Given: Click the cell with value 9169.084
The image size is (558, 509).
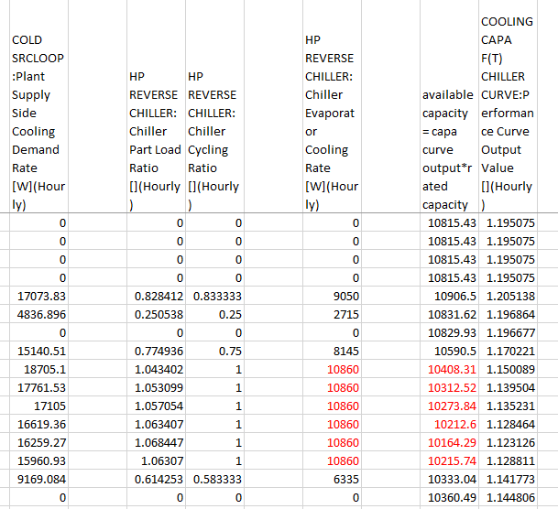Looking at the screenshot, I should point(38,479).
